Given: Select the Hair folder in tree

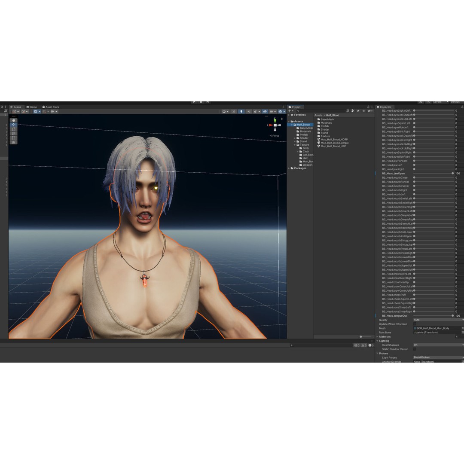Looking at the screenshot, I should [304, 158].
